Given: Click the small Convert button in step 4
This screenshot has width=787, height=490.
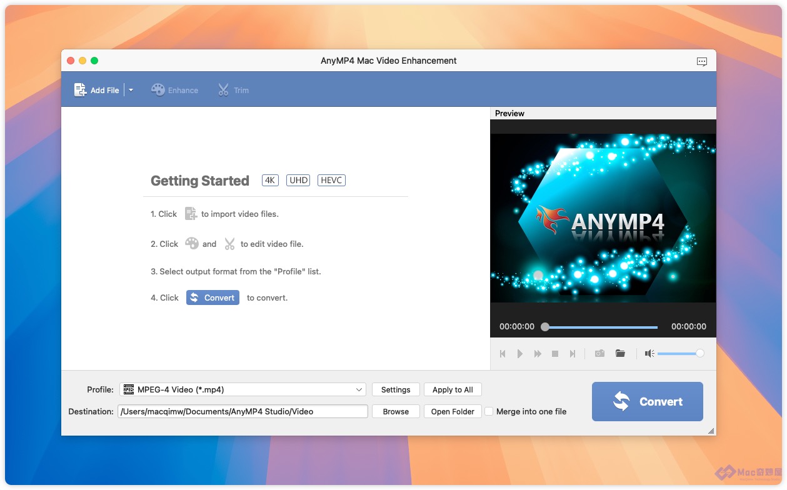Looking at the screenshot, I should click(x=213, y=297).
